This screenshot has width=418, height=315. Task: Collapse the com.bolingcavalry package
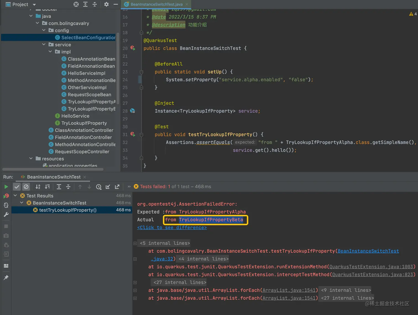[37, 23]
